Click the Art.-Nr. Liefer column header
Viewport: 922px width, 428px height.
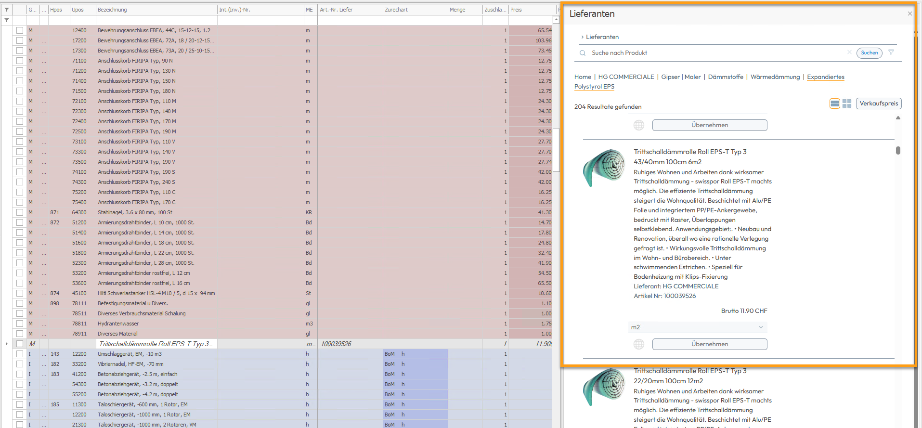point(350,10)
